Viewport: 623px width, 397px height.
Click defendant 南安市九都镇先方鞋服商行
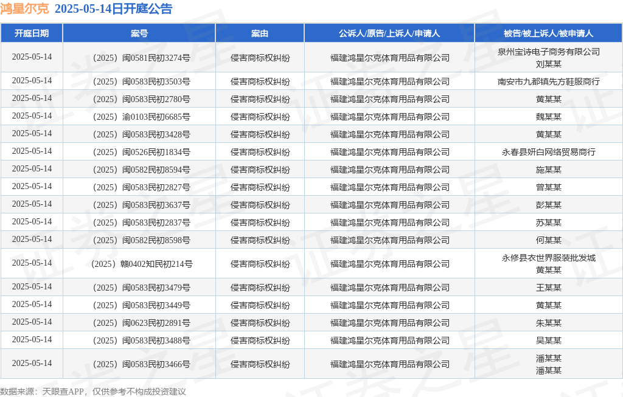549,82
